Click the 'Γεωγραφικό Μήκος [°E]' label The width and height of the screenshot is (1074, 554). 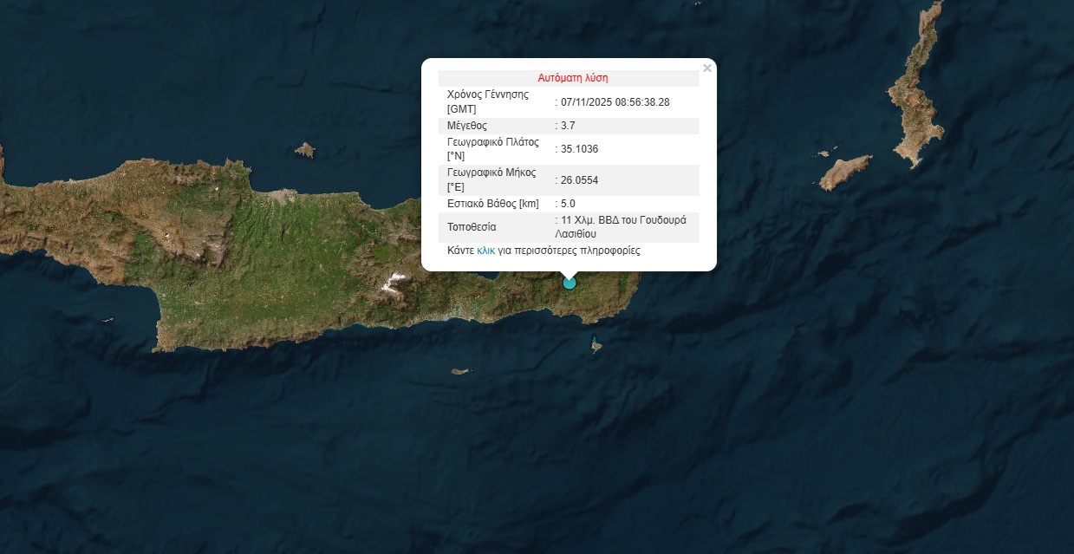(x=492, y=180)
